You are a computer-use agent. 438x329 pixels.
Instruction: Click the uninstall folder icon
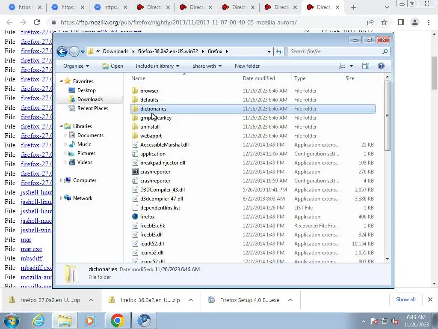(135, 127)
